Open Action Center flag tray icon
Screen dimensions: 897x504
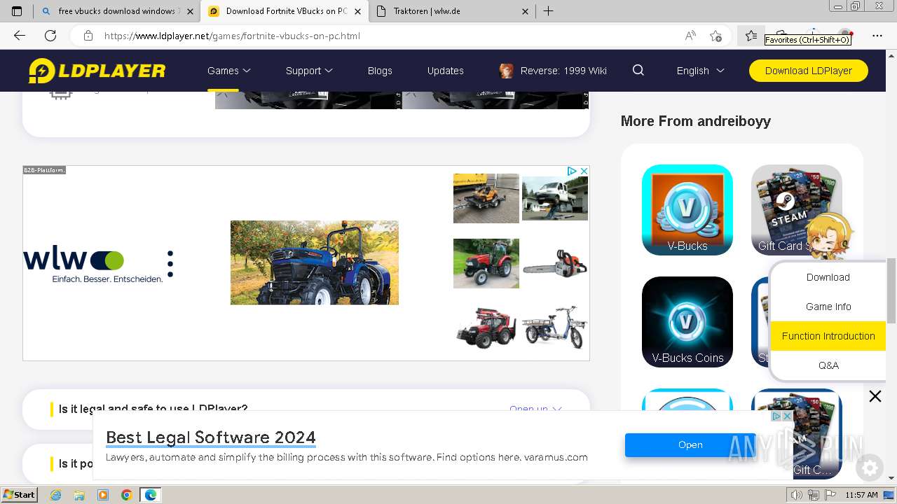pos(830,495)
